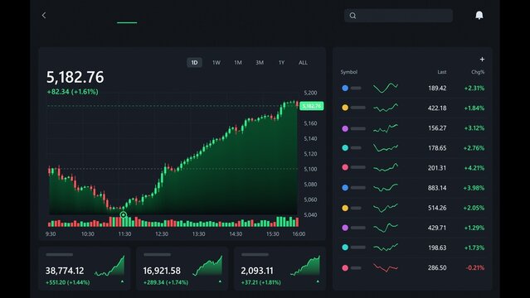
Task: Click up-triangle on the 16,921.58 card
Action: pos(220,281)
